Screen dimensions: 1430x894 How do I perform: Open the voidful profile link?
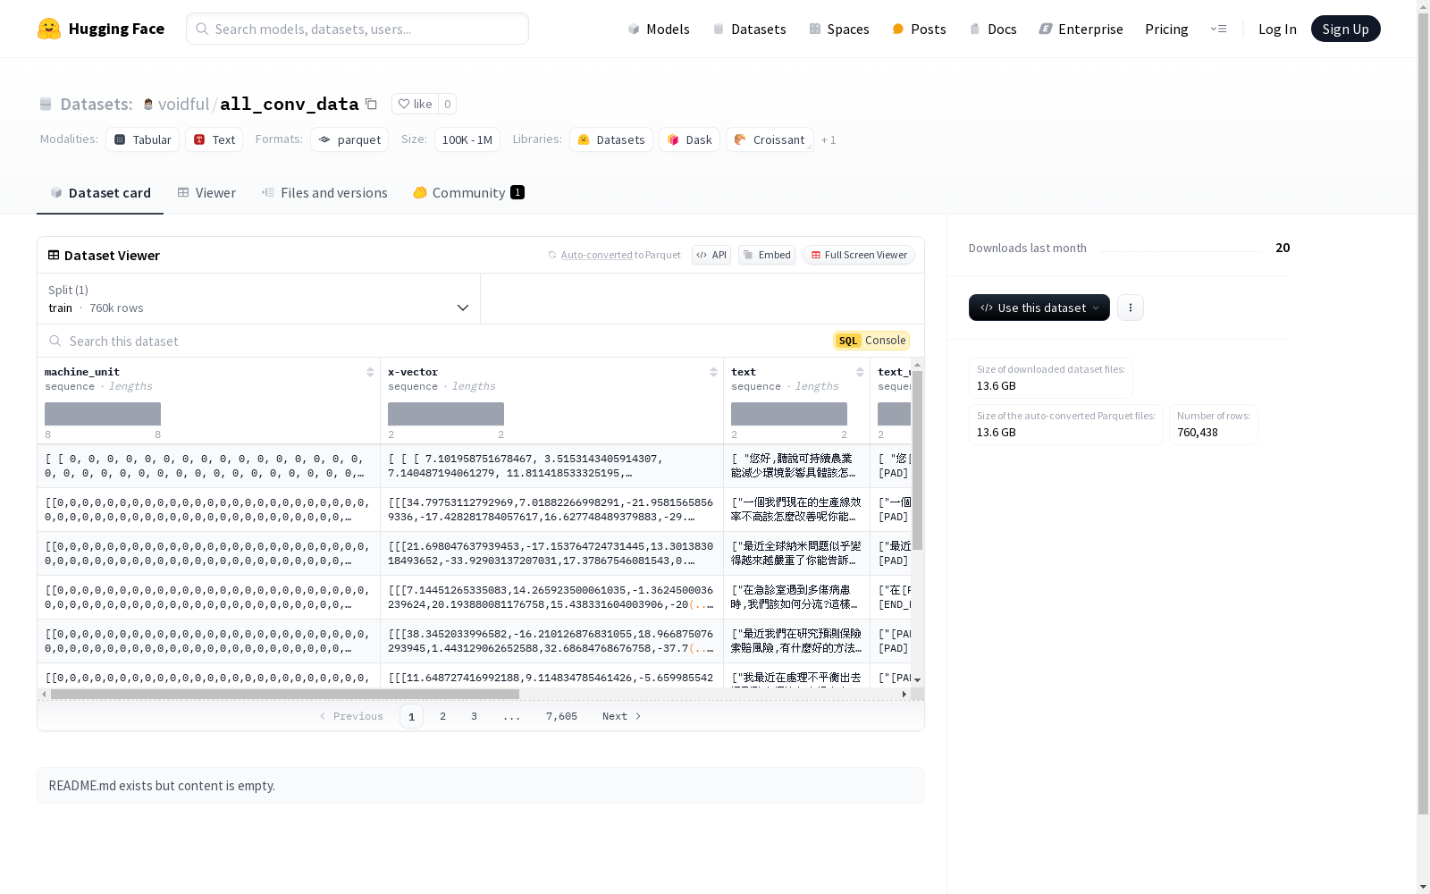coord(183,104)
